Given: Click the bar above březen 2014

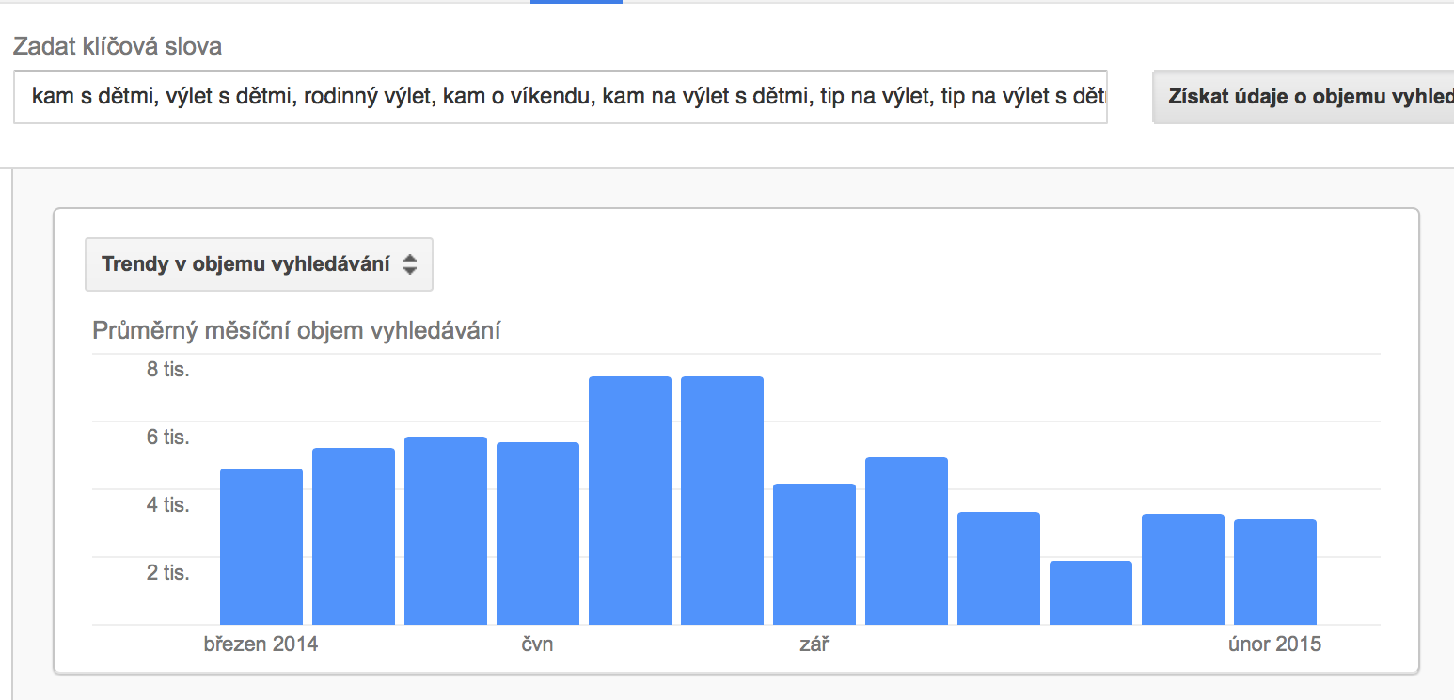Looking at the screenshot, I should pos(261,547).
